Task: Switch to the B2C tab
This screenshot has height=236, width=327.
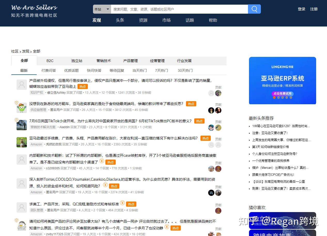Action: point(50,60)
